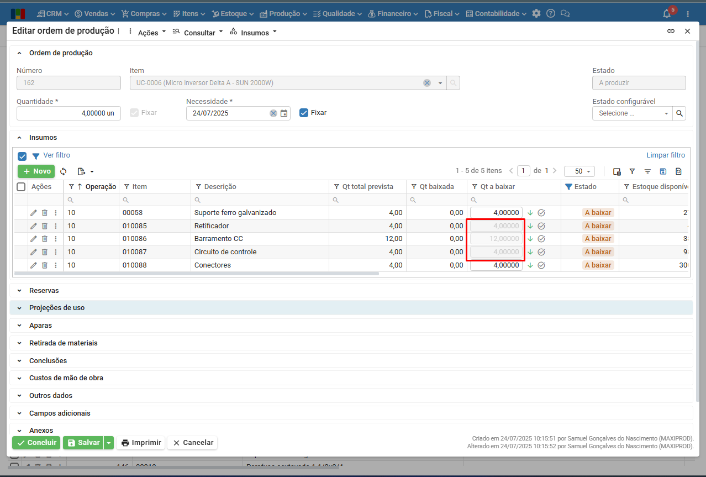Uncheck the Fixar checkbox beside Necessidade
Screen dimensions: 706x477
click(x=303, y=113)
